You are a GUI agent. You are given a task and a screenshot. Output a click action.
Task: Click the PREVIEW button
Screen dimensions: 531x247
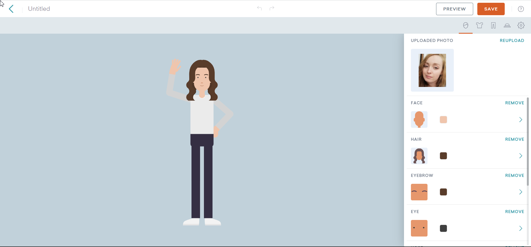pos(454,9)
